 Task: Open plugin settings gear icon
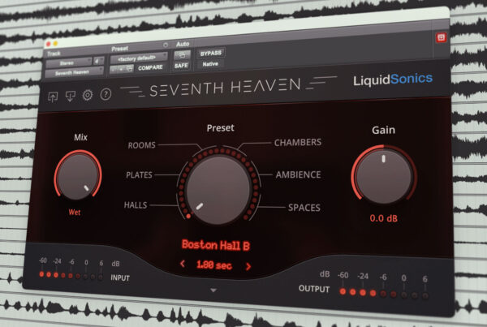click(88, 95)
